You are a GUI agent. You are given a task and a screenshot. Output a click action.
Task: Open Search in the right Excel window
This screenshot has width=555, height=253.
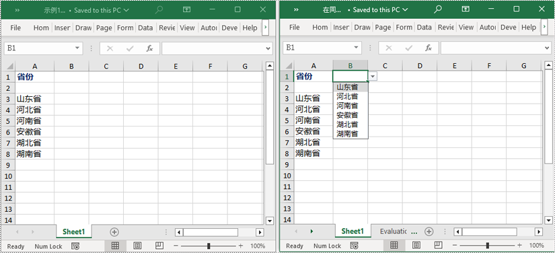[438, 9]
